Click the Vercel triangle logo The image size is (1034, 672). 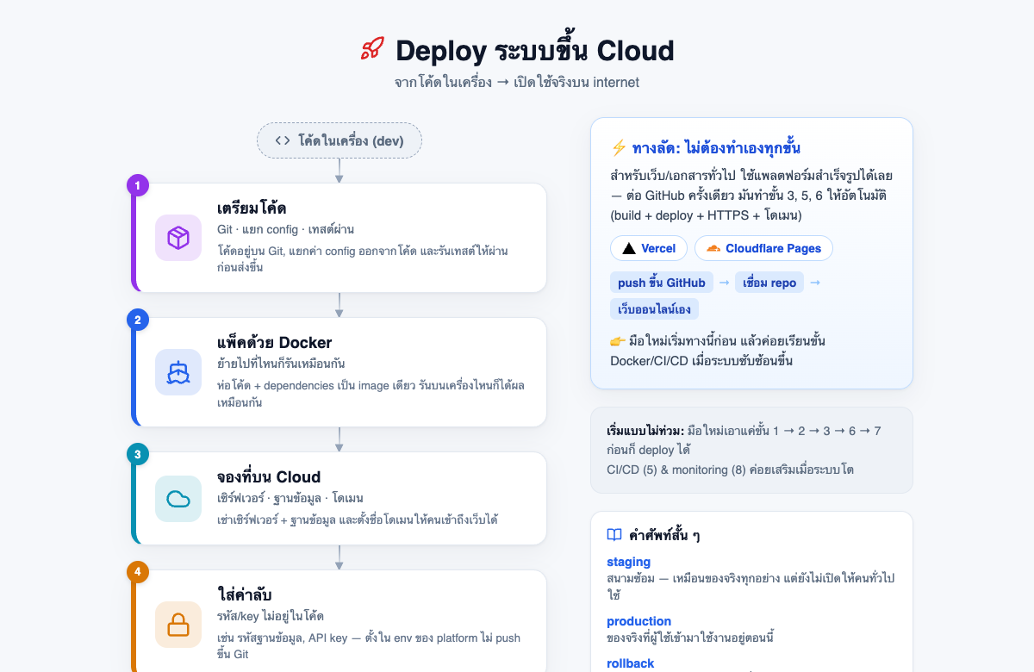point(629,248)
